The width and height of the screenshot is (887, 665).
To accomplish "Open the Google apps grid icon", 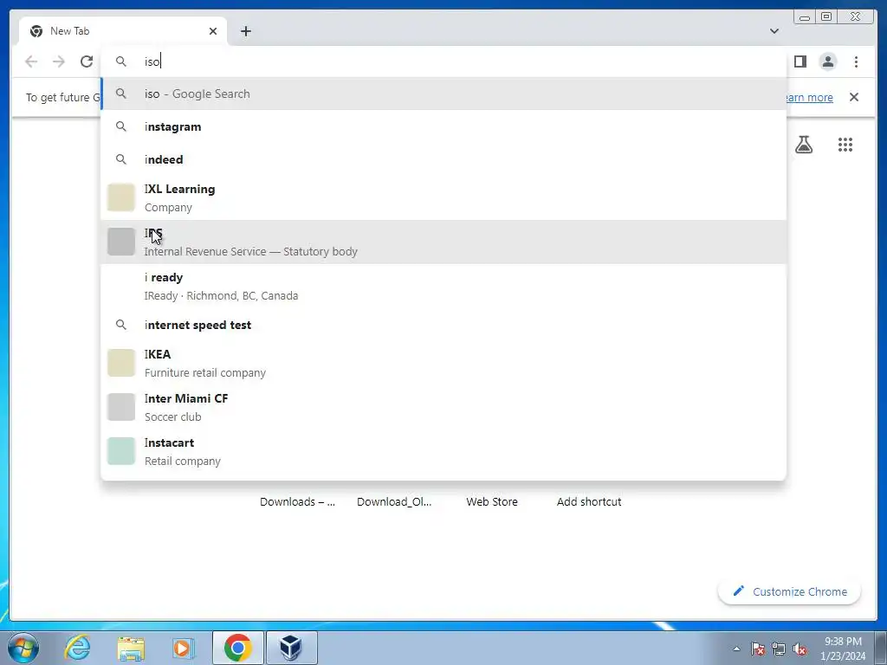I will pyautogui.click(x=845, y=145).
